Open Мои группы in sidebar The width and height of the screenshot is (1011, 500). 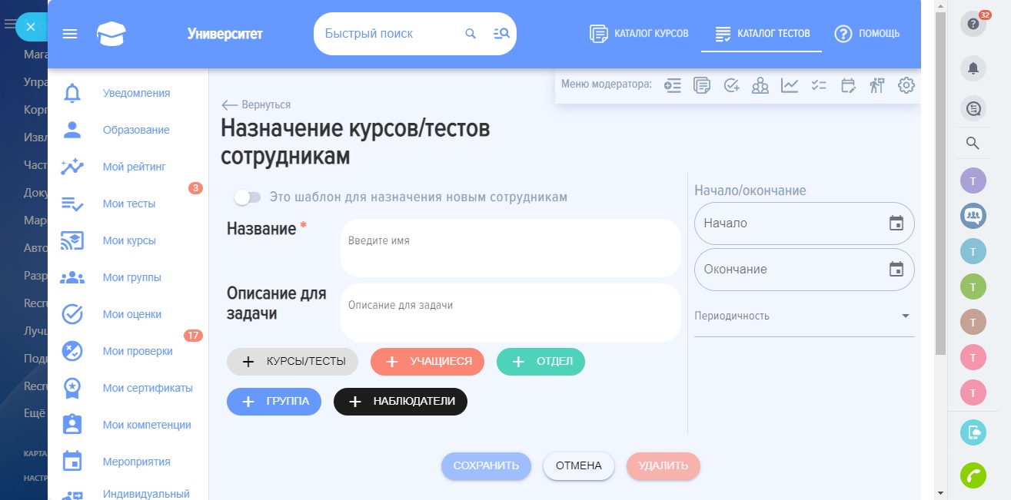(x=128, y=277)
